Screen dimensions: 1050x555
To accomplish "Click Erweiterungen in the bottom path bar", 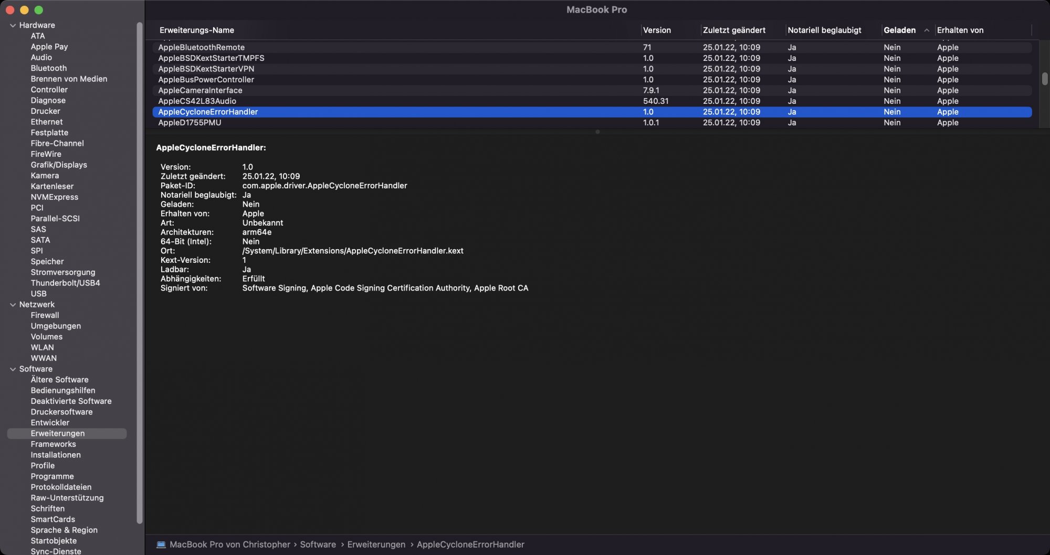I will (376, 545).
